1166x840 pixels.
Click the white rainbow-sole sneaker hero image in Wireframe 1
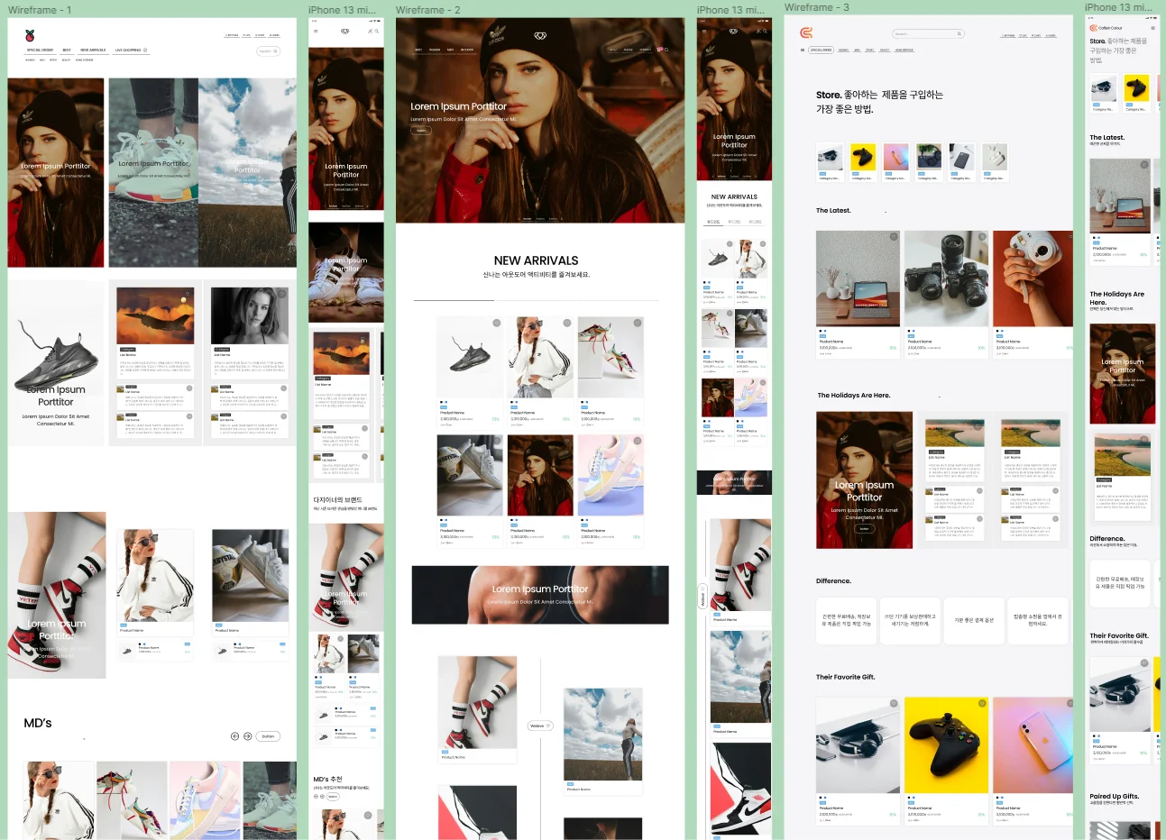[153, 172]
